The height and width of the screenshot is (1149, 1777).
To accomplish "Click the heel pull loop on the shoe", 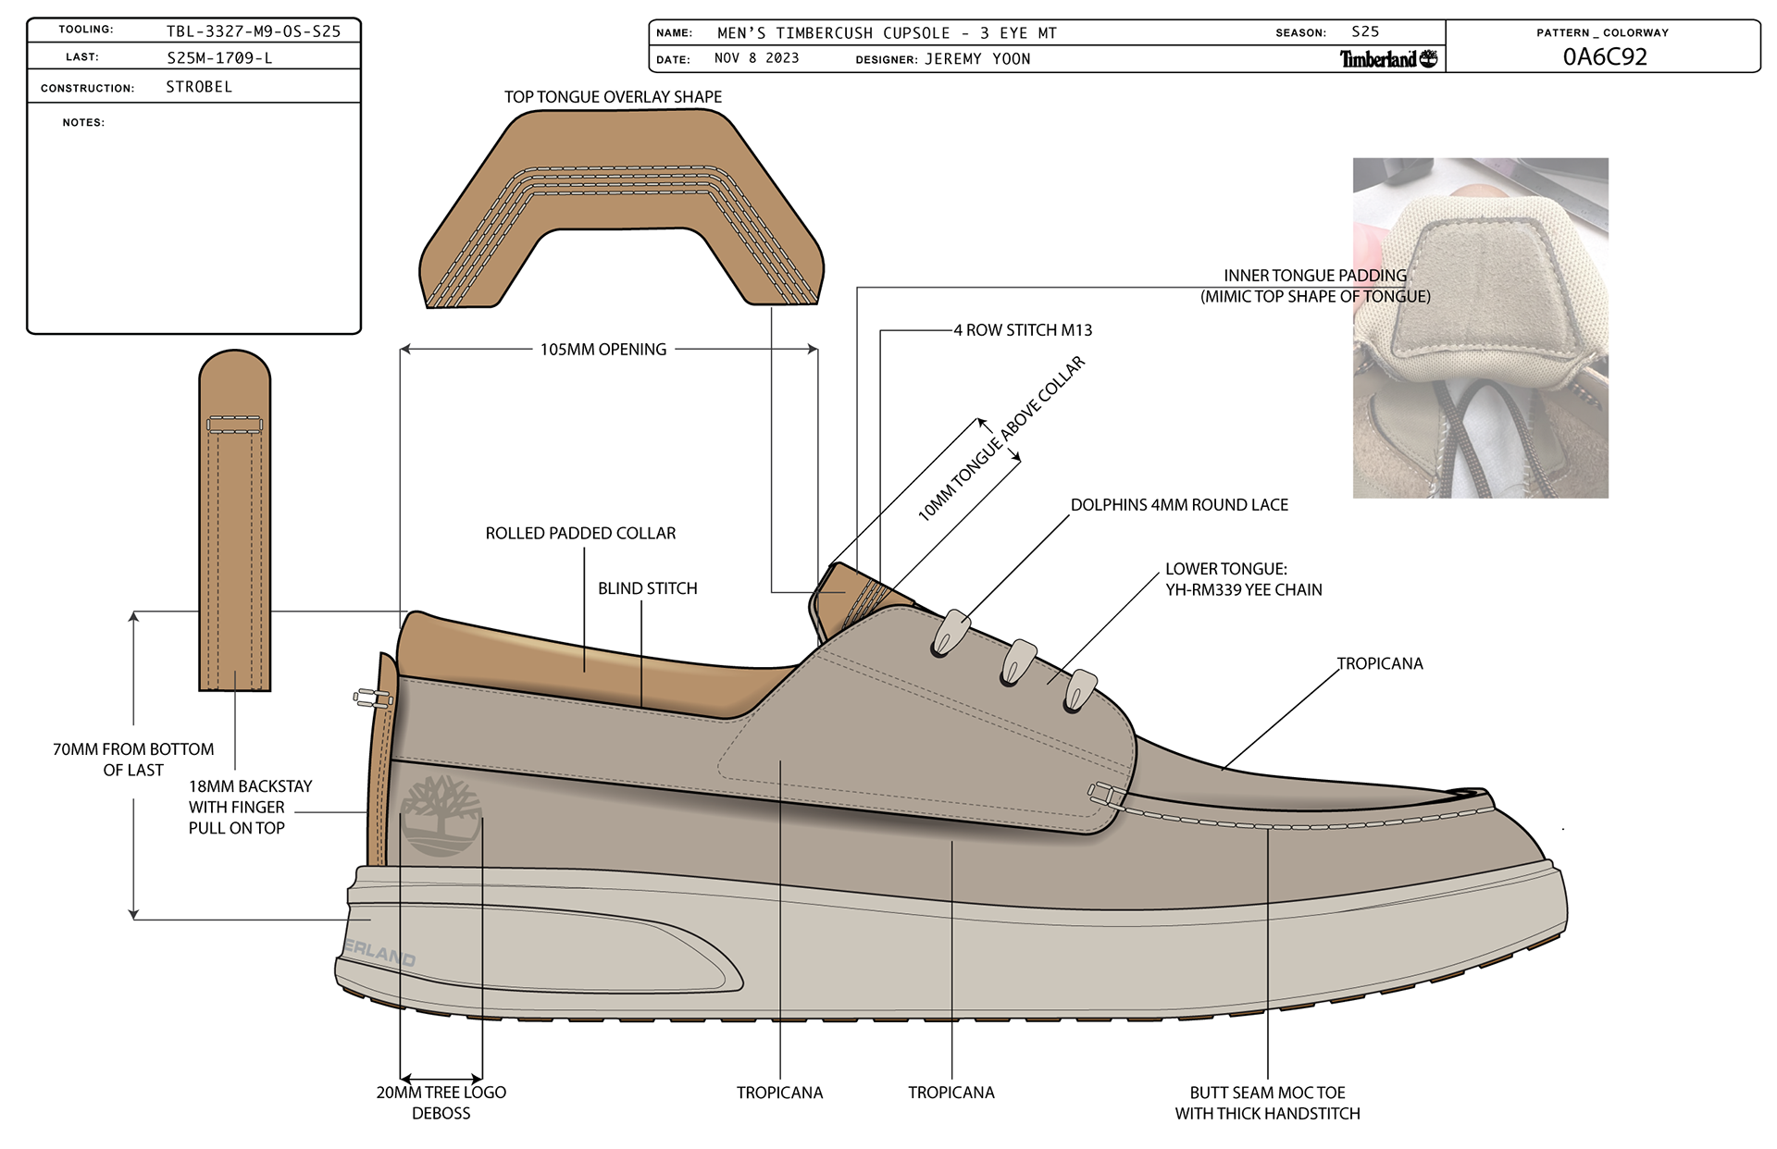I will [x=374, y=698].
